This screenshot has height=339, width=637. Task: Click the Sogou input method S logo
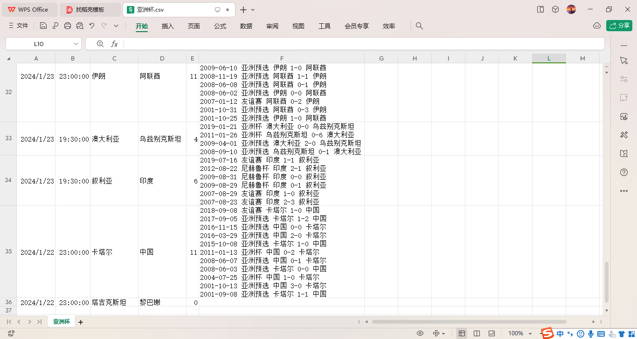(547, 332)
